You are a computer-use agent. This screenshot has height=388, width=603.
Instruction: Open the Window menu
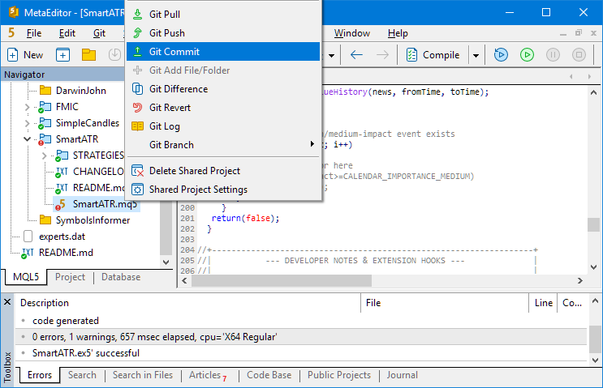click(352, 33)
